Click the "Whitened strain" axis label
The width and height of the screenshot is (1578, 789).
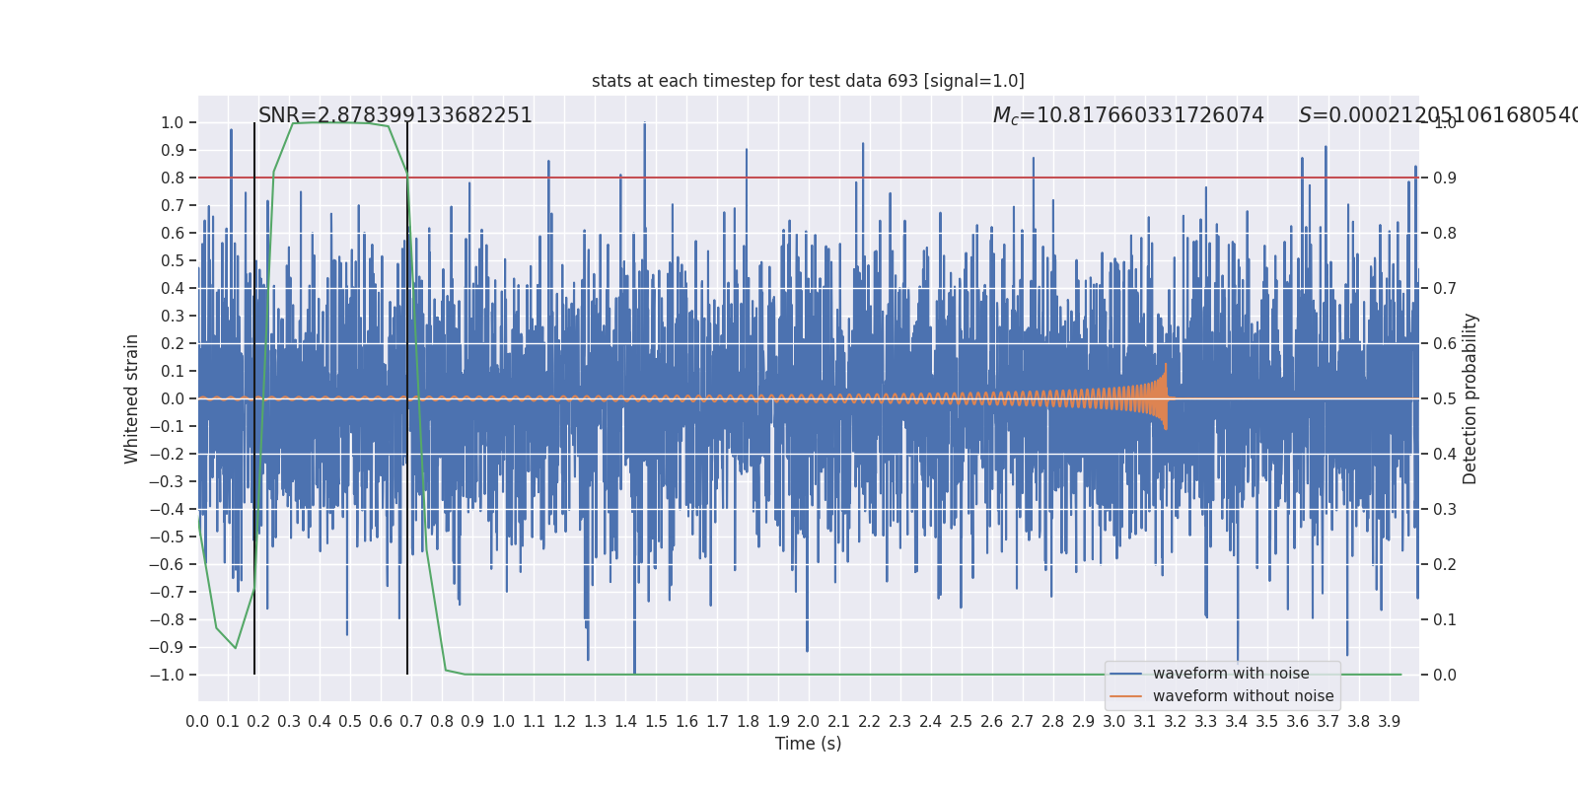[x=132, y=398]
